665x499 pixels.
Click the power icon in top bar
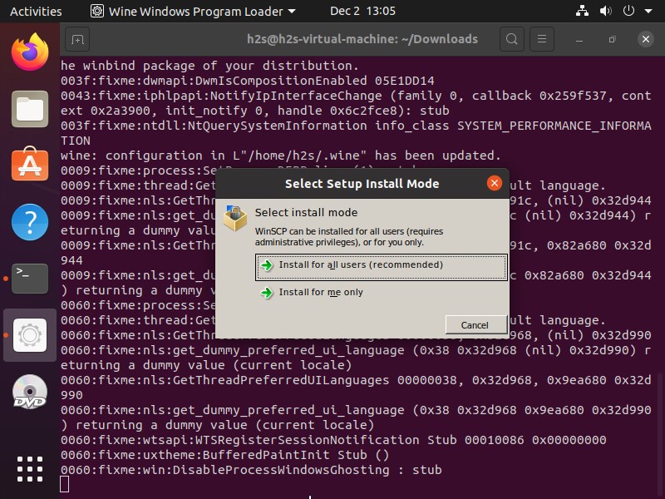pos(628,11)
